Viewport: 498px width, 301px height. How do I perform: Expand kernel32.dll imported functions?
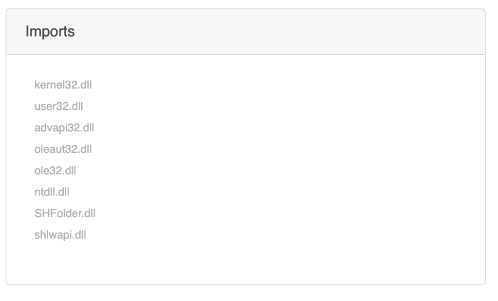(63, 85)
